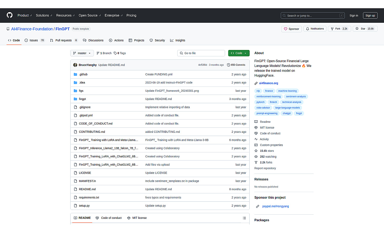The image size is (384, 233).
Task: Open the Actions tab
Action: [116, 40]
